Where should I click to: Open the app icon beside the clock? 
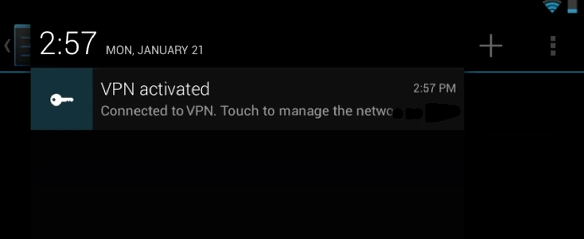(22, 45)
